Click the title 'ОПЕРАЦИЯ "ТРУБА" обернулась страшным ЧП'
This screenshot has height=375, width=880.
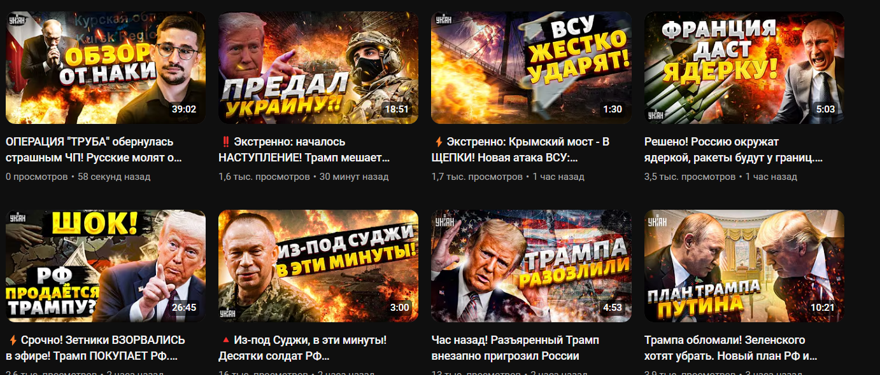(94, 149)
